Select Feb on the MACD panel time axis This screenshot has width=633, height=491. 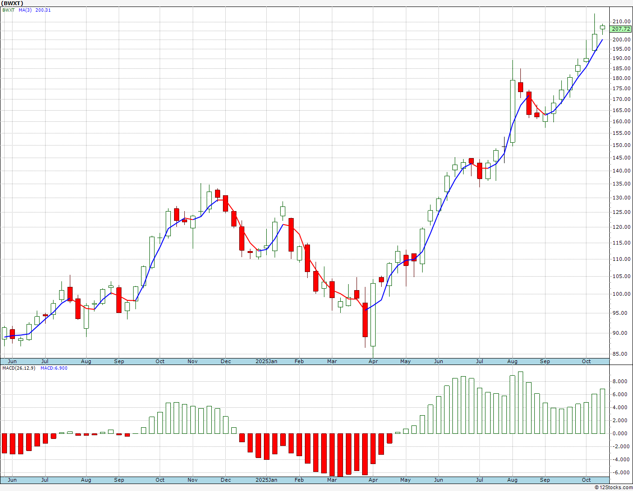299,480
